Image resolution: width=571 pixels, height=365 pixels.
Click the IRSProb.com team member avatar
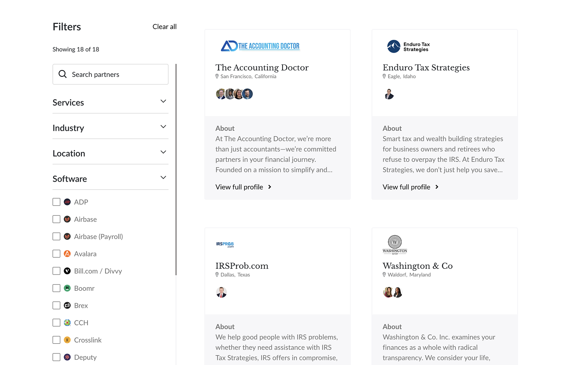pos(221,292)
